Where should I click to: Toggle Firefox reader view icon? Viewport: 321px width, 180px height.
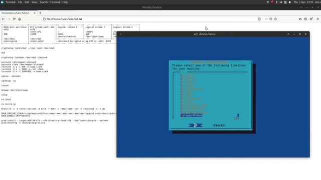coord(259,19)
